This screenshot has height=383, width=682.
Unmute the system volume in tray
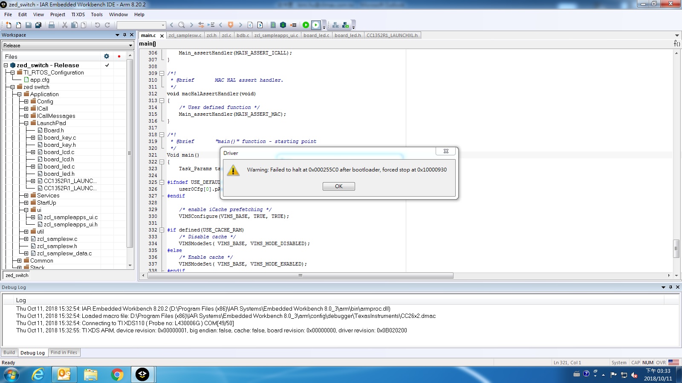[x=634, y=375]
